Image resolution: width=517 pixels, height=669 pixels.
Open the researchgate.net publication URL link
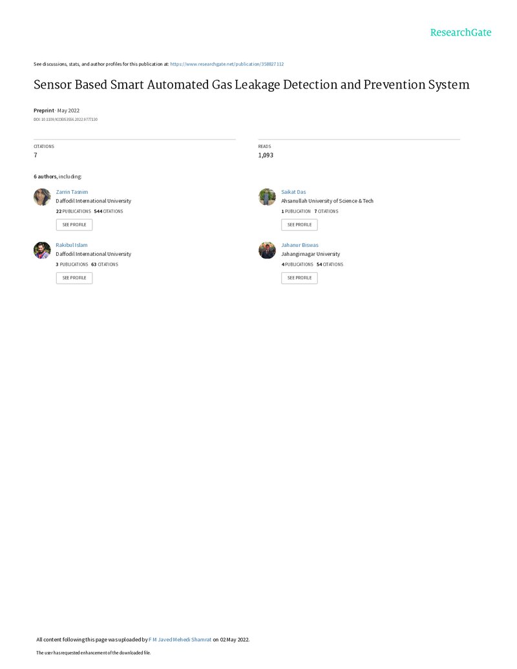tap(227, 64)
